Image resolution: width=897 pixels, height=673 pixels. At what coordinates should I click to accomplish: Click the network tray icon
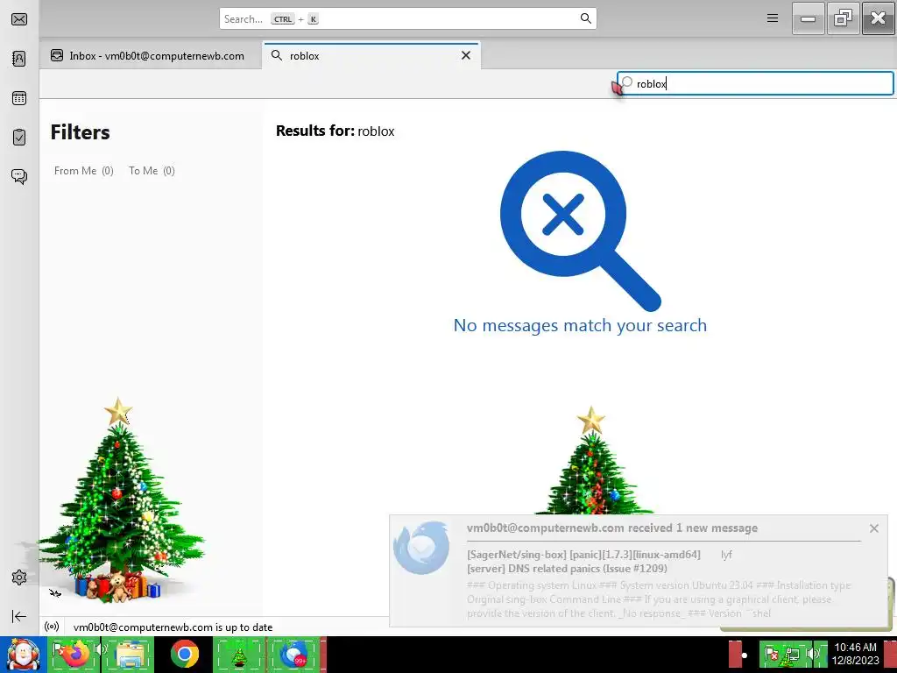pyautogui.click(x=792, y=654)
